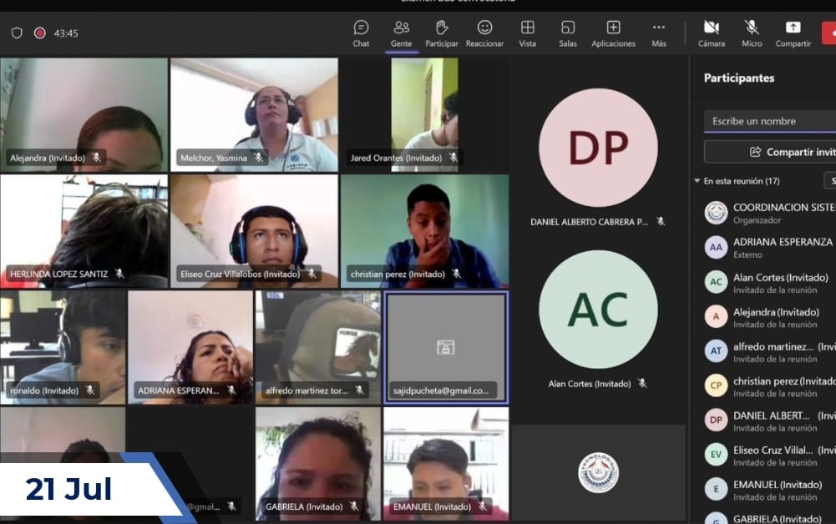The height and width of the screenshot is (524, 836).
Task: Select ronaldo (Invitado) video tile
Action: (x=63, y=348)
